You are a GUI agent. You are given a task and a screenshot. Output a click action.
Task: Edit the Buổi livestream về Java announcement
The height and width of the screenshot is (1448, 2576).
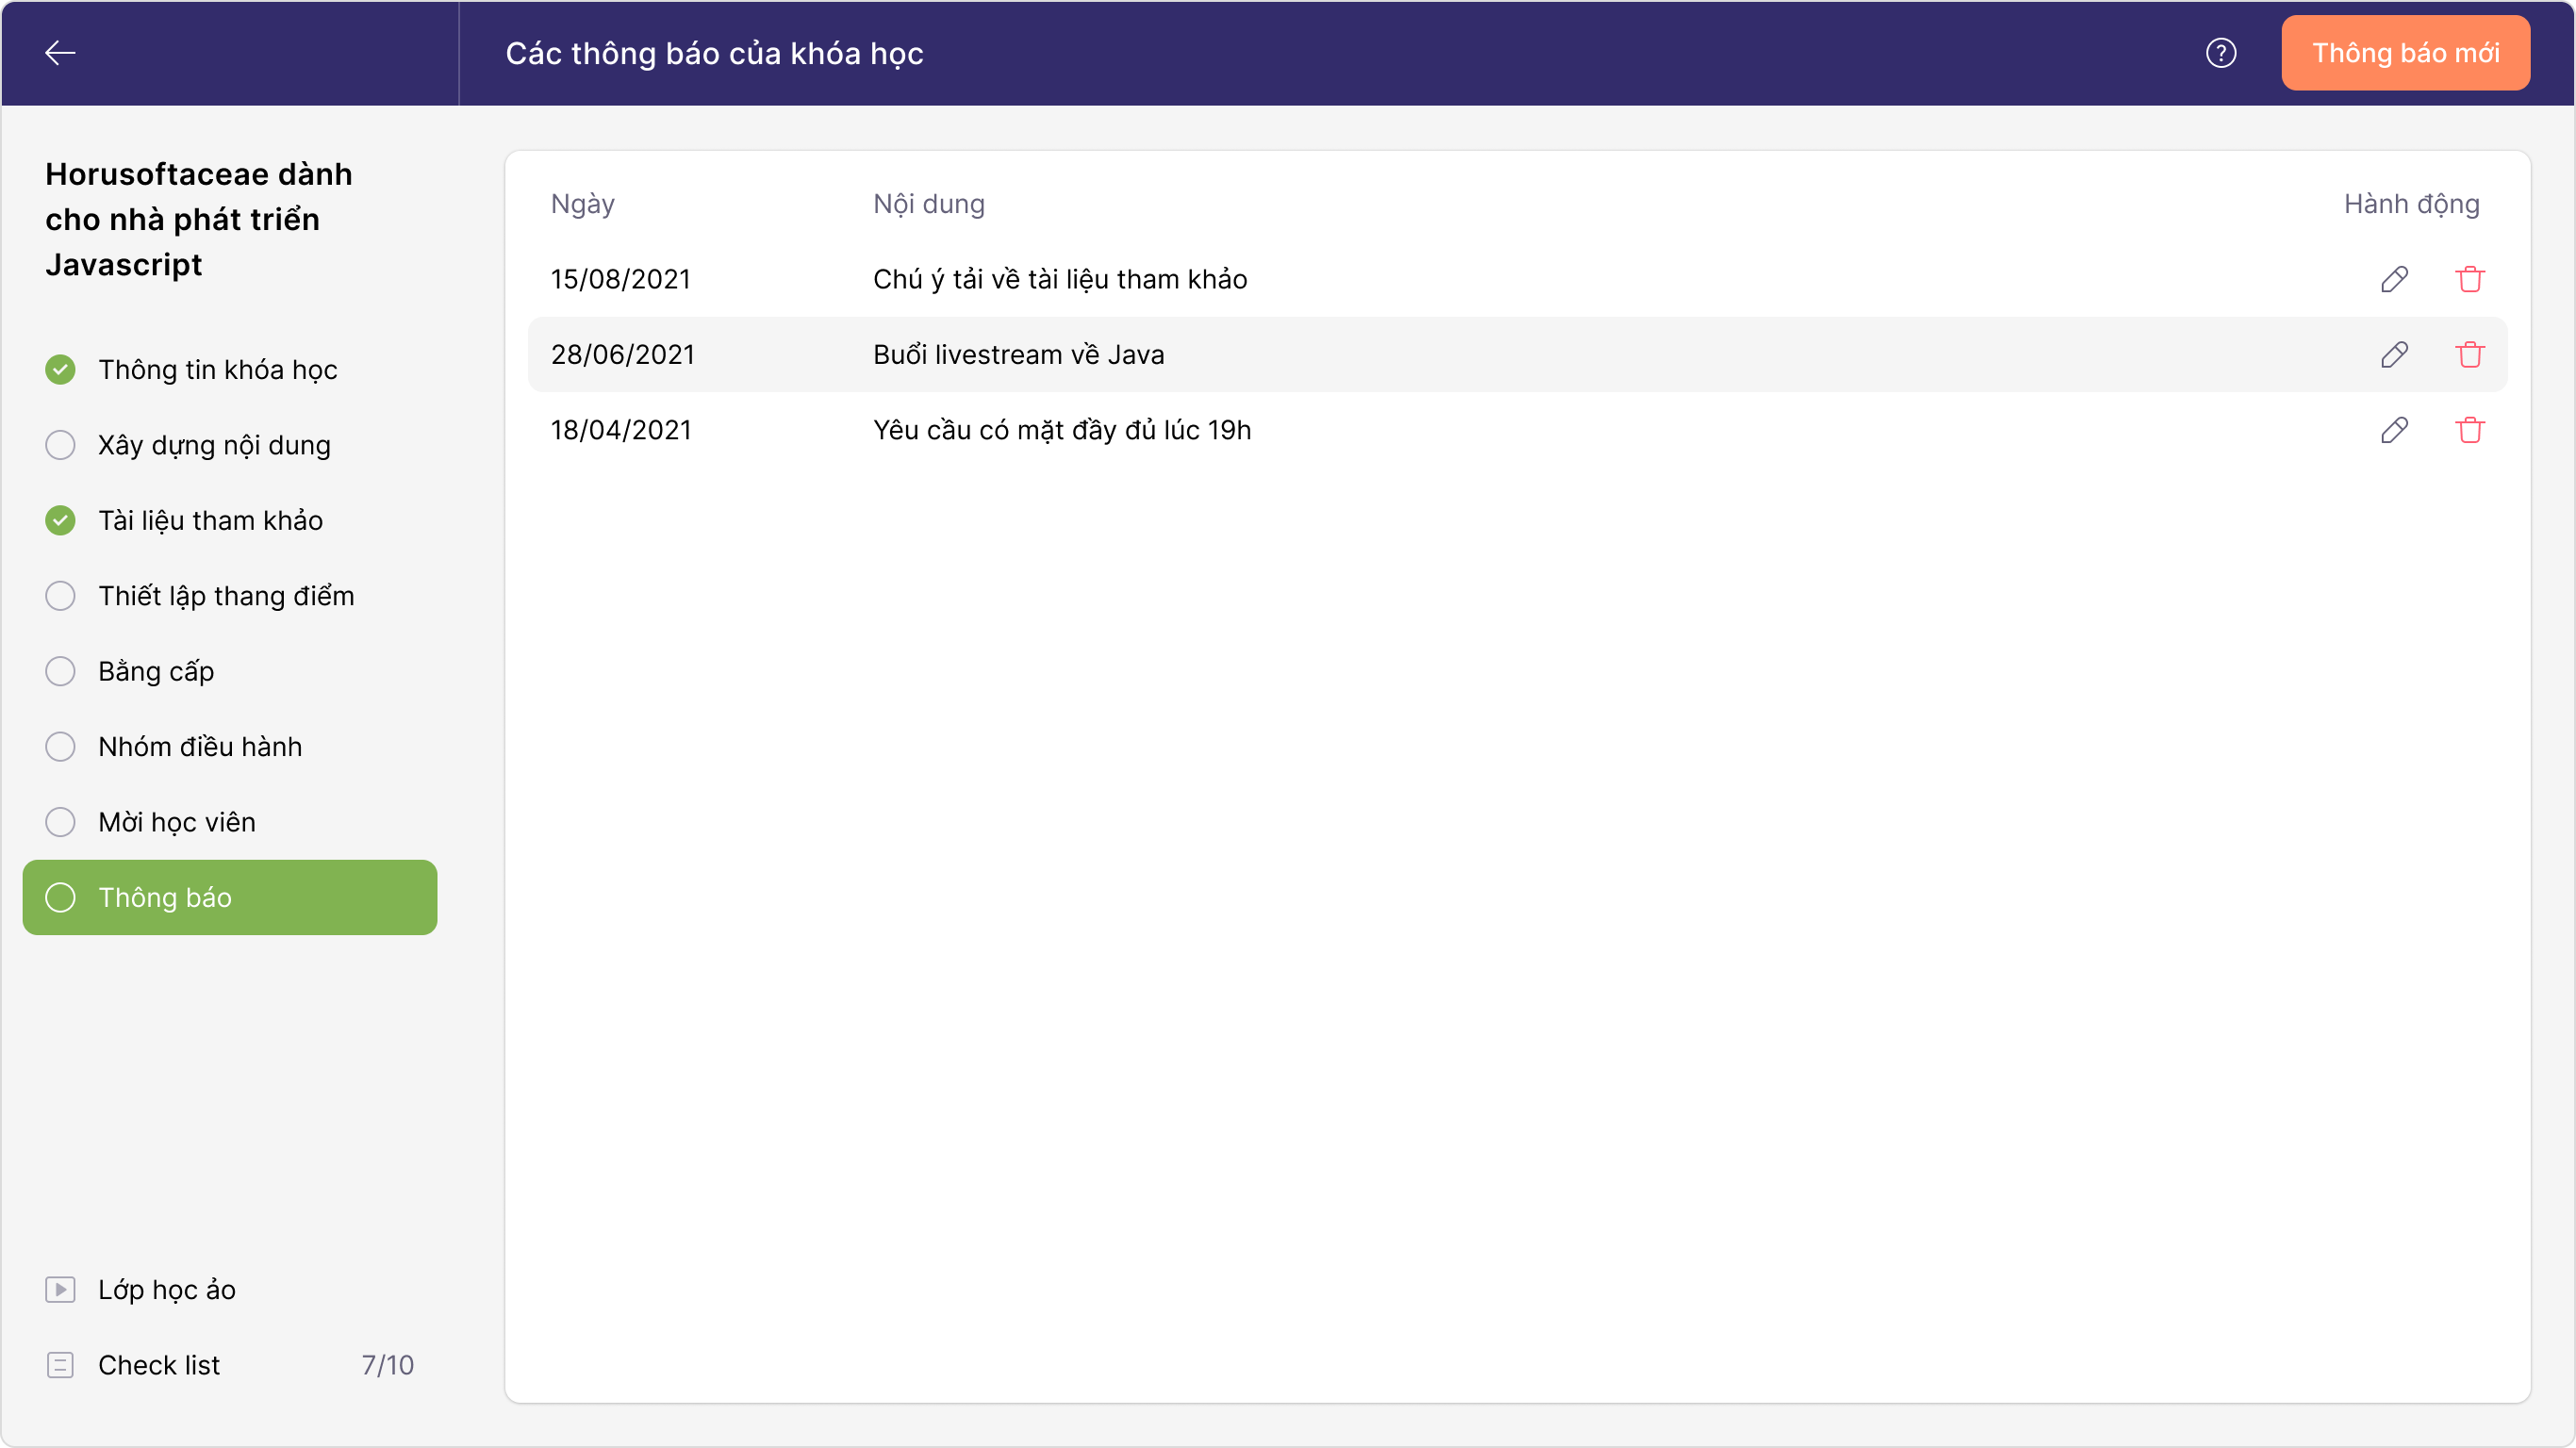(x=2394, y=354)
